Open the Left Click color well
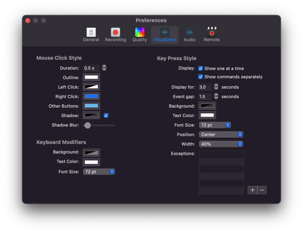The height and width of the screenshot is (233, 303). 91,87
